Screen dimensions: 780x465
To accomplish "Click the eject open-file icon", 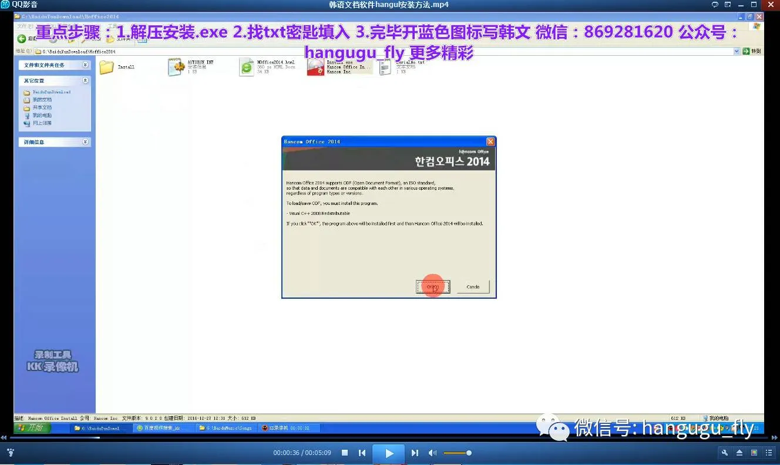I will [x=739, y=453].
